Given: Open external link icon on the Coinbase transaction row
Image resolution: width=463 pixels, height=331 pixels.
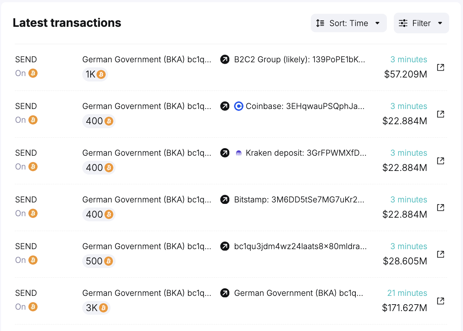Looking at the screenshot, I should coord(440,114).
